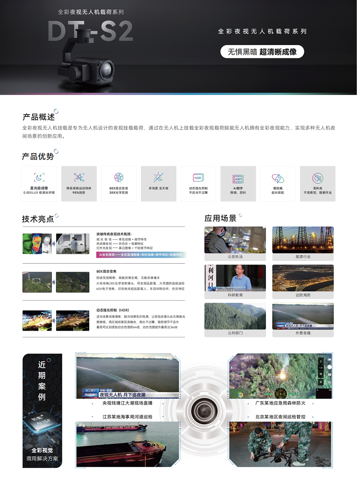This screenshot has width=357, height=484.
Task: Select the 低功耗 超长续航 icon
Action: point(278,179)
